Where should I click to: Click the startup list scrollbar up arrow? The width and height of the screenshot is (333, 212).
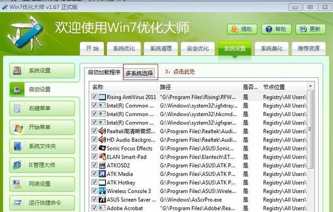click(311, 86)
